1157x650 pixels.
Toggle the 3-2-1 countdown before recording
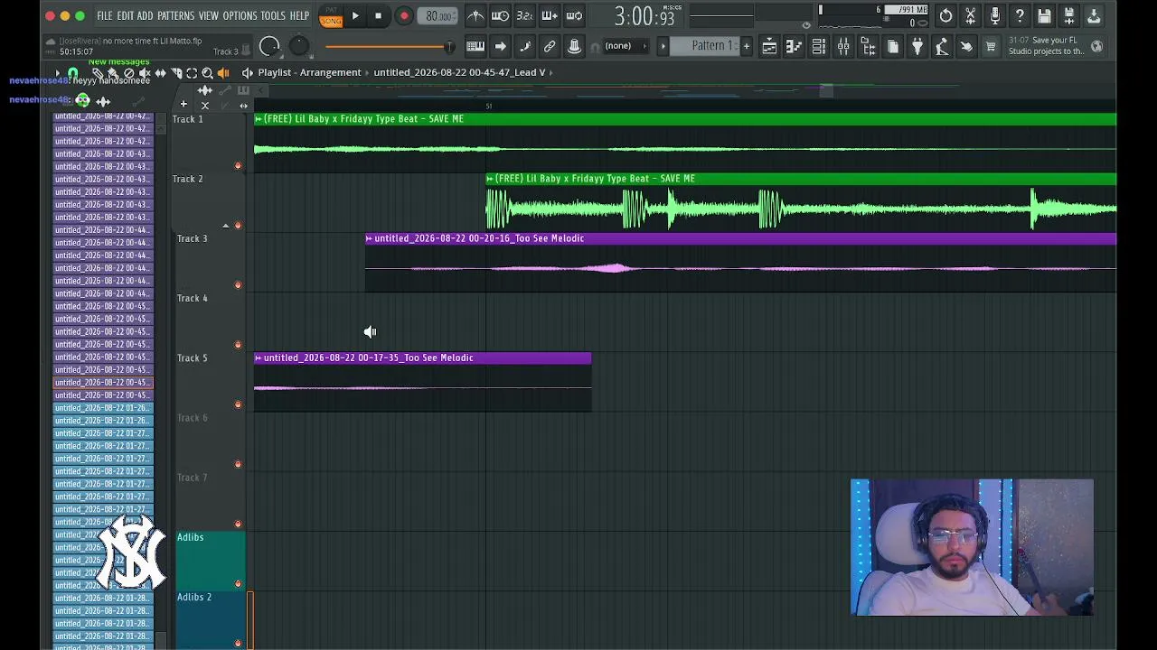(524, 16)
